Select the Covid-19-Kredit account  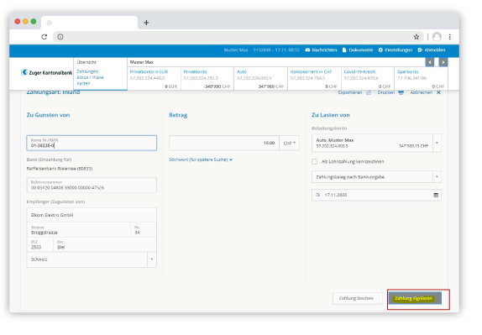[368, 79]
